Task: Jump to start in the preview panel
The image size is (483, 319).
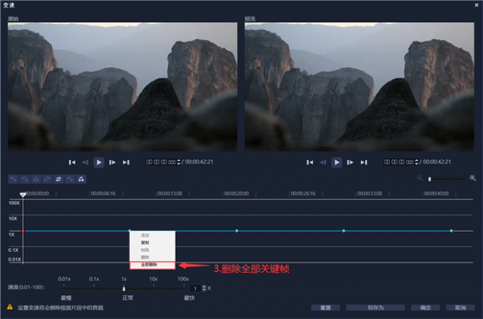Action: [x=309, y=162]
